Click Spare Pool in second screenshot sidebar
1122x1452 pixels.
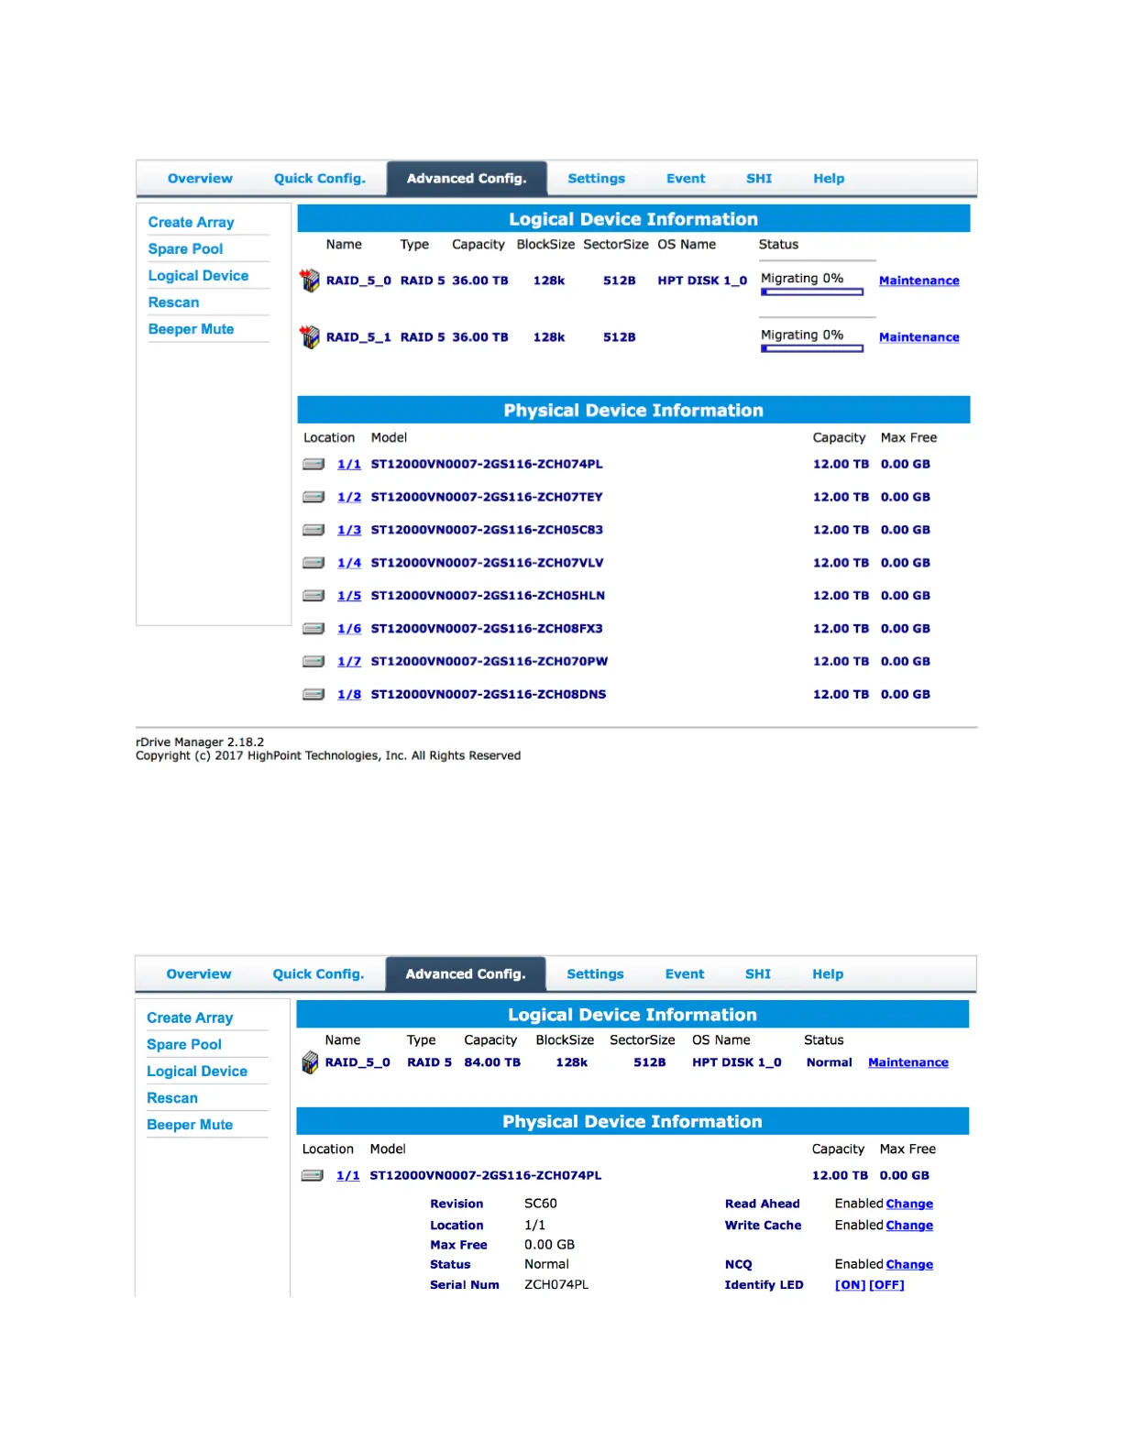click(x=184, y=1045)
